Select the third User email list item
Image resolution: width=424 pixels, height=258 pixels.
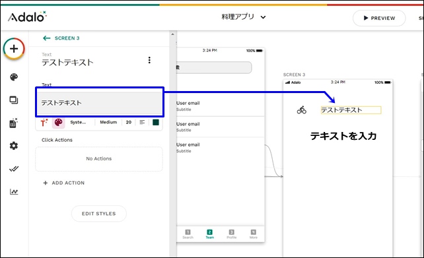click(x=220, y=148)
